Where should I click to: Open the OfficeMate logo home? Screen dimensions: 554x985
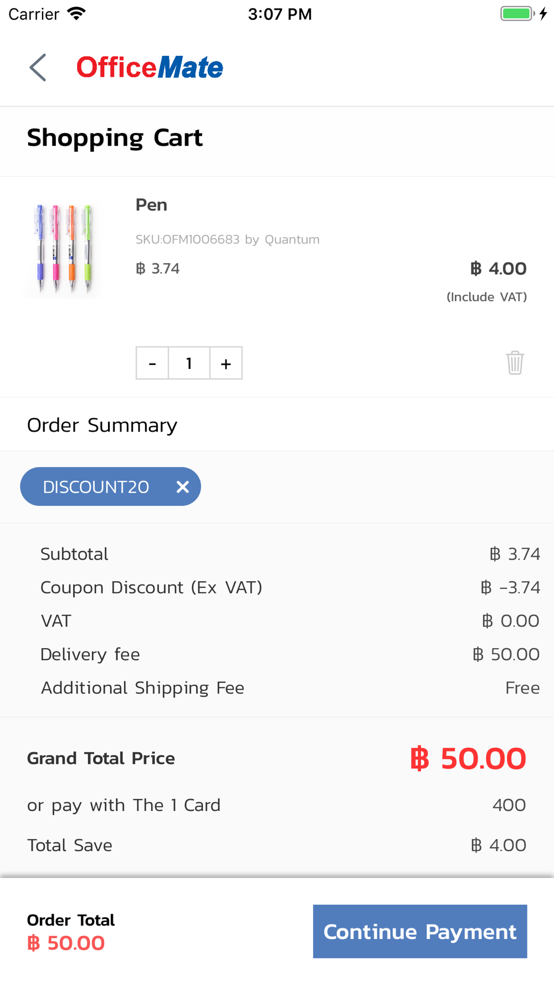tap(150, 68)
